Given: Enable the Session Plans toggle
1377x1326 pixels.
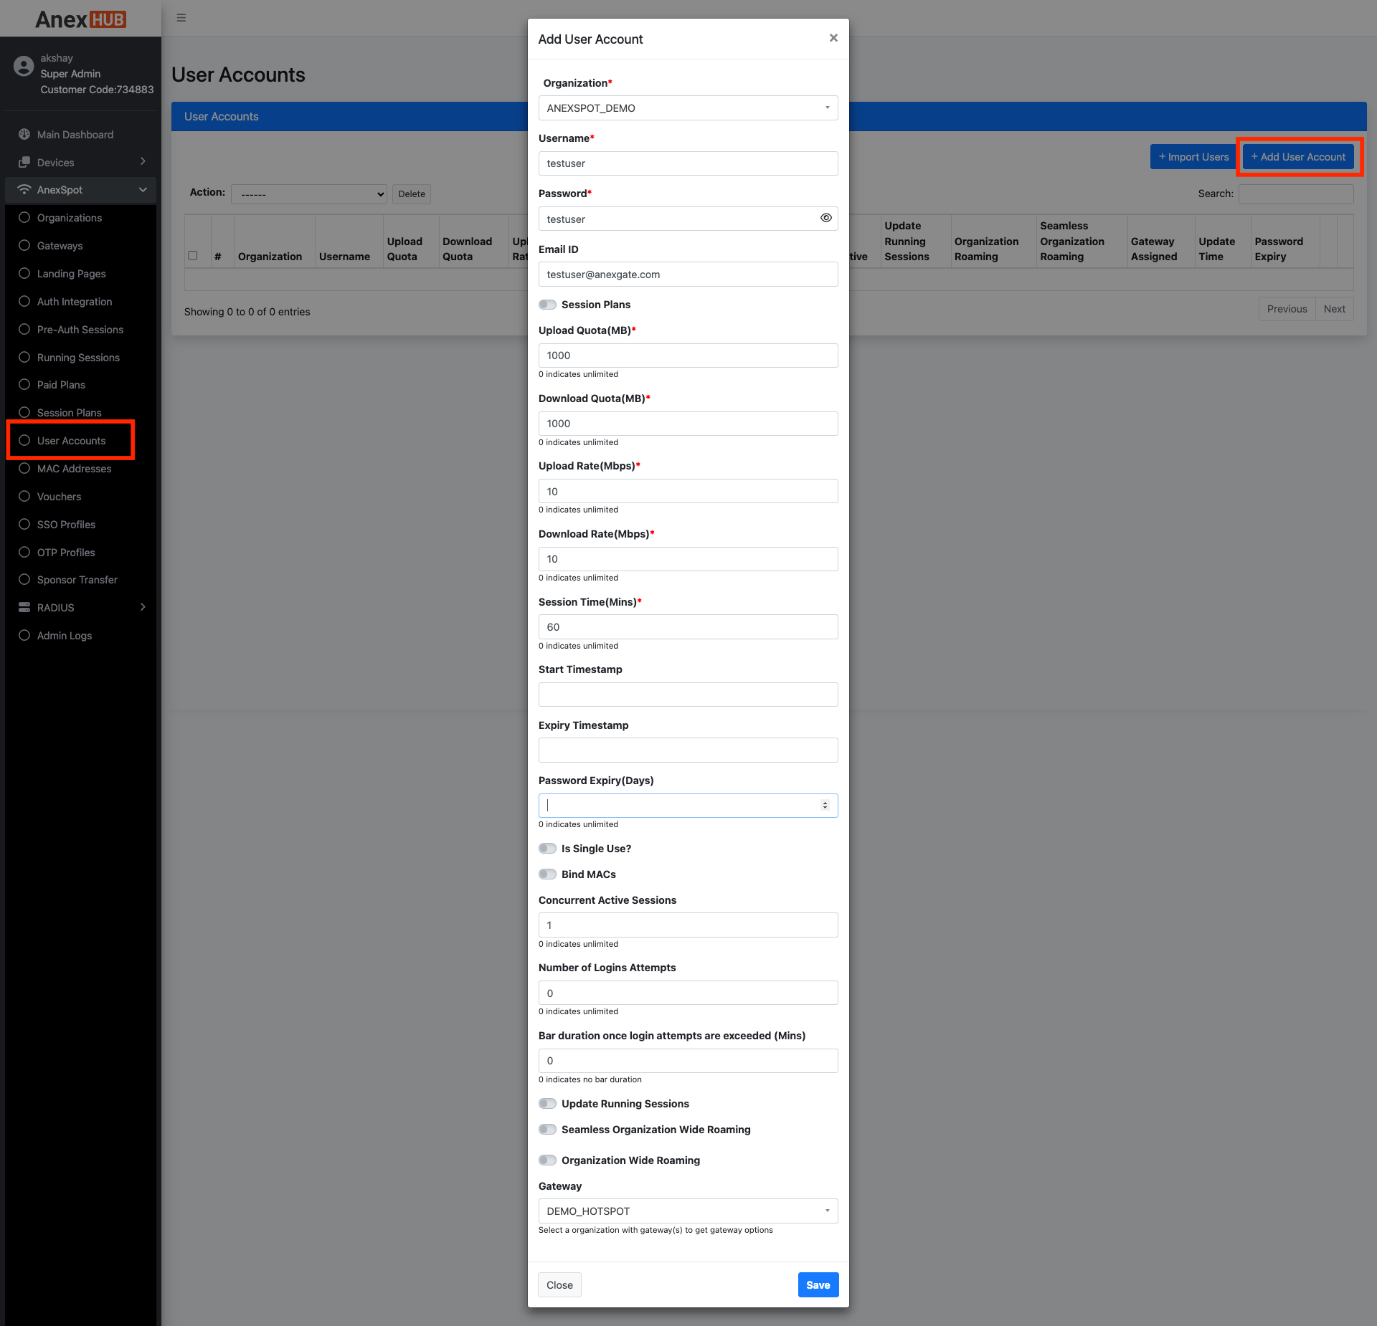Looking at the screenshot, I should pyautogui.click(x=548, y=305).
